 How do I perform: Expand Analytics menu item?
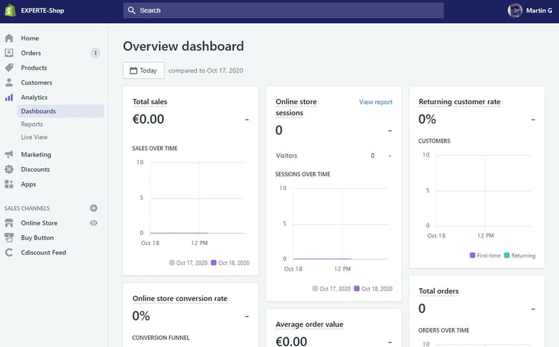pyautogui.click(x=34, y=97)
